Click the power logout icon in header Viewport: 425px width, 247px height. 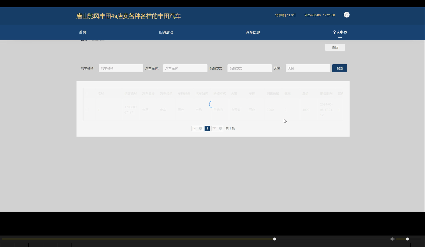point(347,15)
